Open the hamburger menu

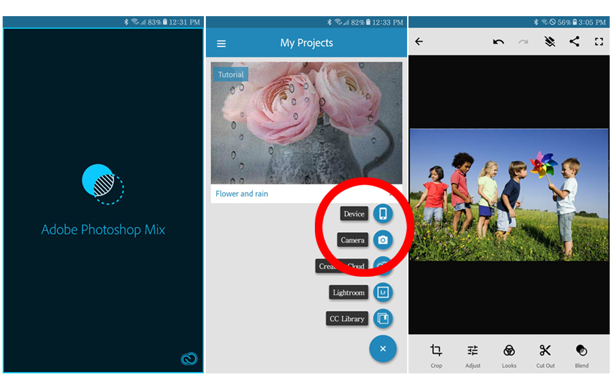tap(221, 43)
